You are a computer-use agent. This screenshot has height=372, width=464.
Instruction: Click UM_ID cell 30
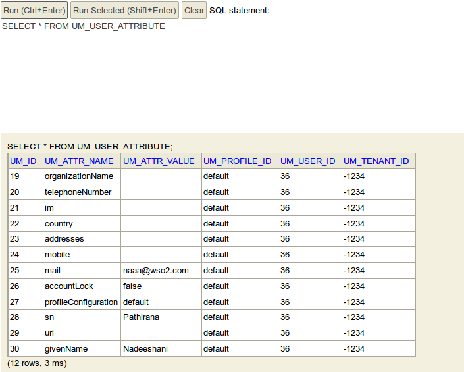pyautogui.click(x=26, y=348)
